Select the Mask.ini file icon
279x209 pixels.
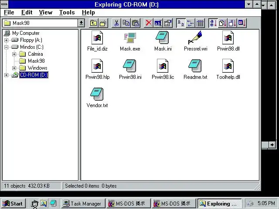coord(163,38)
